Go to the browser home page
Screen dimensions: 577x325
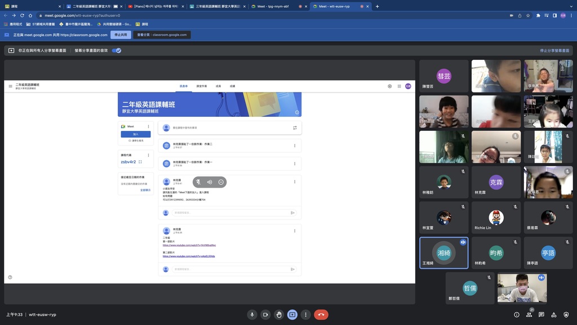30,15
